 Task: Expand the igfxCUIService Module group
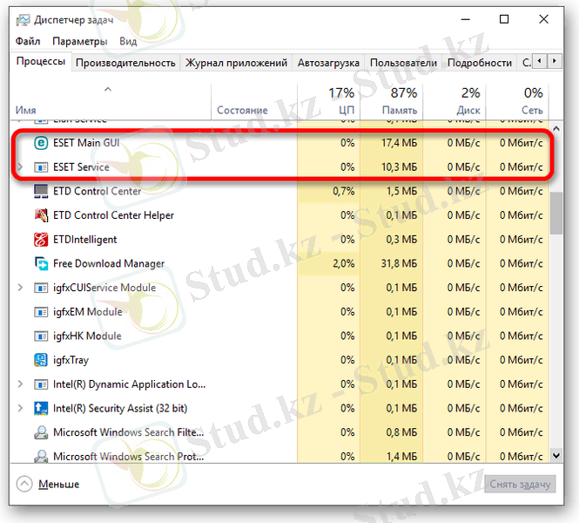[21, 288]
